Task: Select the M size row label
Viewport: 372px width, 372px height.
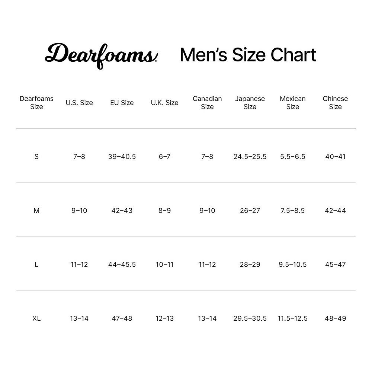Action: click(x=36, y=211)
